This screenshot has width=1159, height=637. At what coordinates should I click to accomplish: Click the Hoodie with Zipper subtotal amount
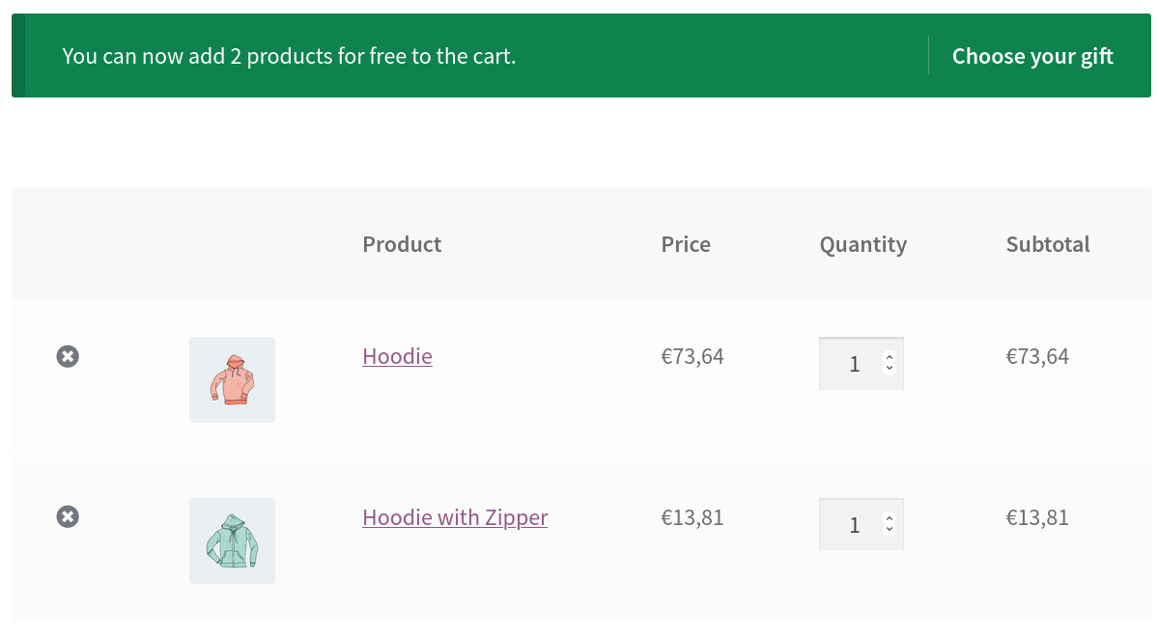click(x=1037, y=517)
